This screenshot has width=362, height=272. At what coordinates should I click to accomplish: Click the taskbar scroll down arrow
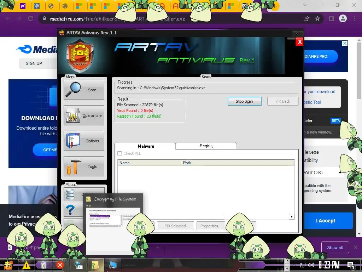pyautogui.click(x=287, y=269)
